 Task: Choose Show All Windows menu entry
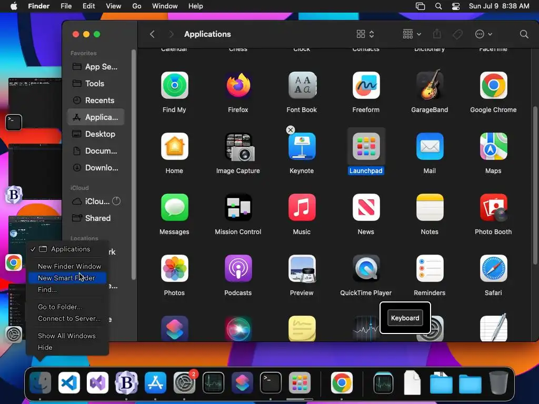click(x=67, y=336)
